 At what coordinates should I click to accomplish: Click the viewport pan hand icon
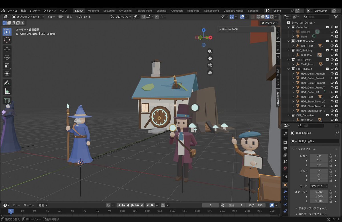pos(210,58)
